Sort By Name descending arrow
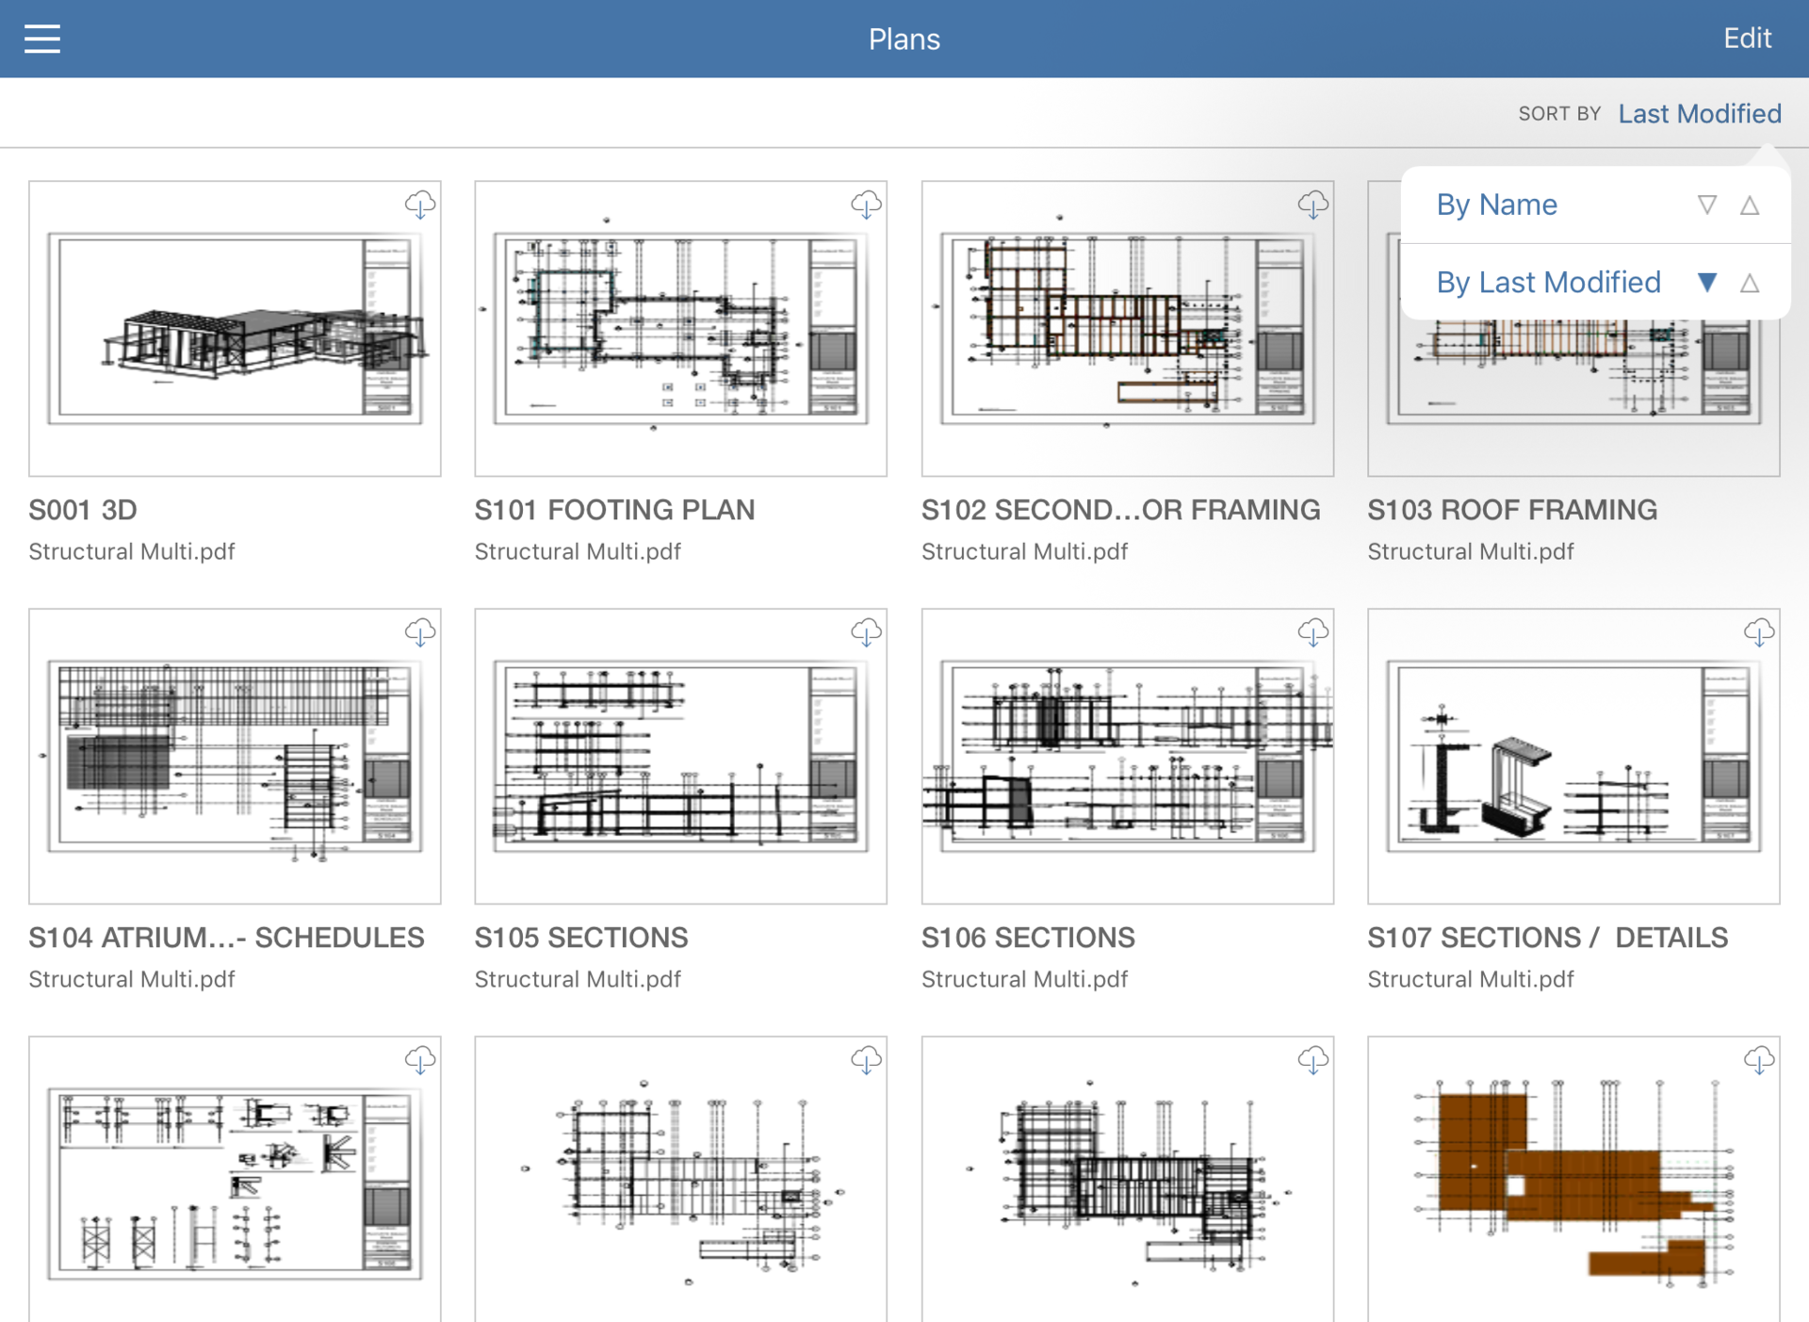The width and height of the screenshot is (1809, 1322). tap(1706, 204)
